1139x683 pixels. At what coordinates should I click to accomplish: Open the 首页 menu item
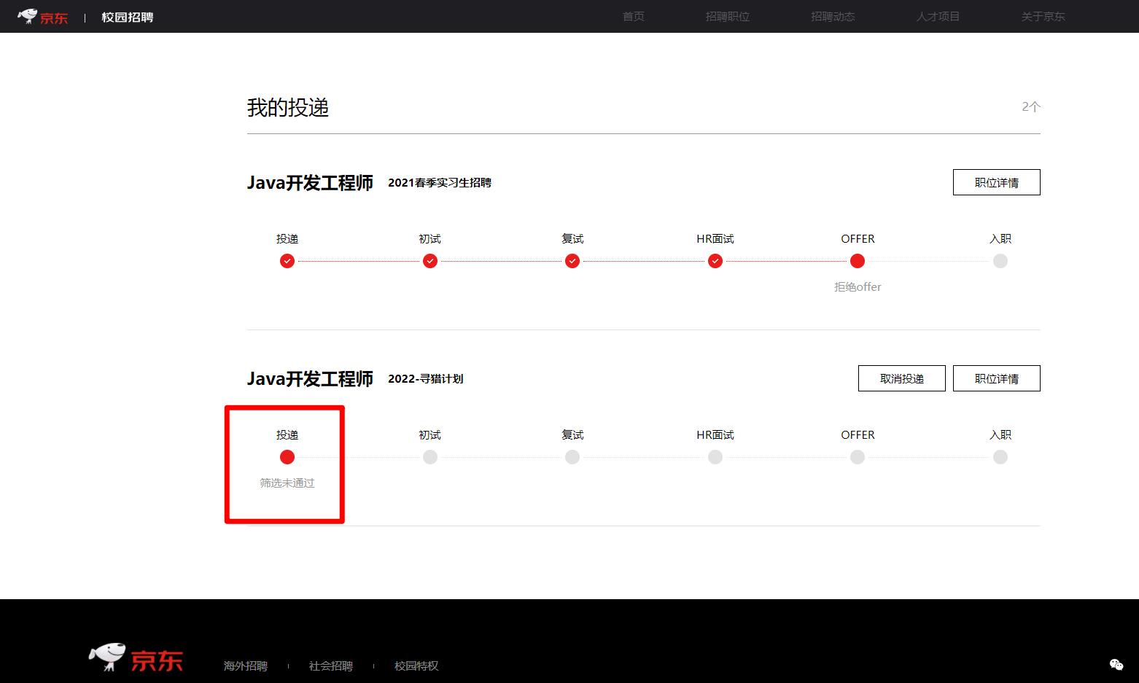pos(634,16)
